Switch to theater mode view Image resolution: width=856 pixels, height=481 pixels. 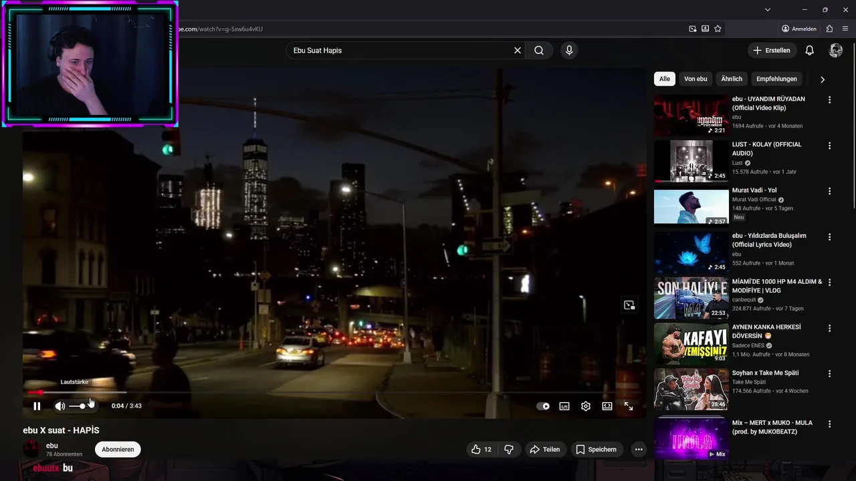coord(607,406)
